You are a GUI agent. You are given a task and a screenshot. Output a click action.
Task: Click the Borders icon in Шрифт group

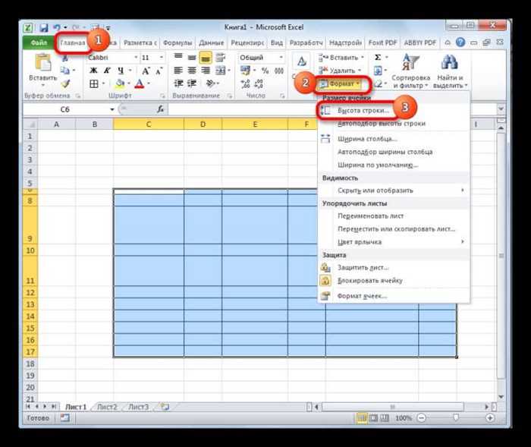click(94, 83)
